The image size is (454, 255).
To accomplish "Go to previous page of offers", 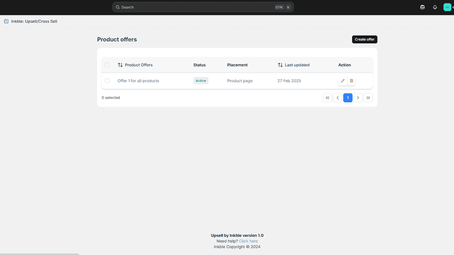I will pyautogui.click(x=338, y=98).
